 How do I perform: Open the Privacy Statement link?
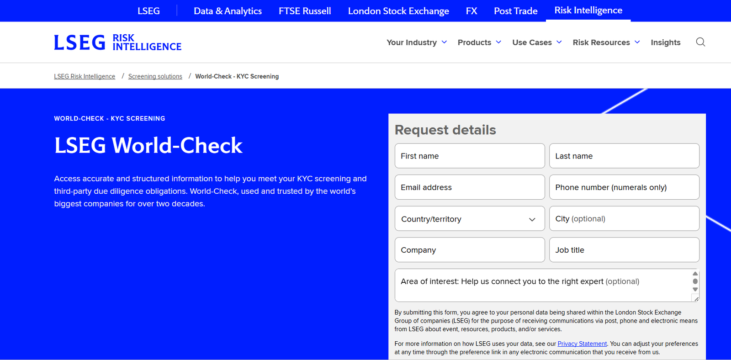pos(582,344)
